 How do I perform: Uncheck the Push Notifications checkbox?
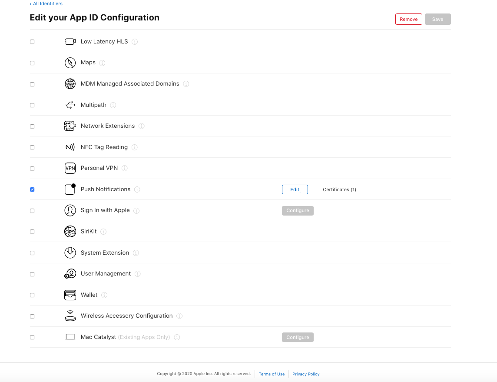[32, 189]
